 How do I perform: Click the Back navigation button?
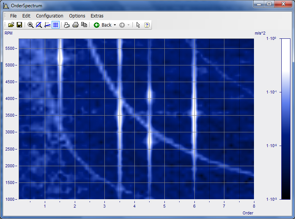[x=103, y=25]
